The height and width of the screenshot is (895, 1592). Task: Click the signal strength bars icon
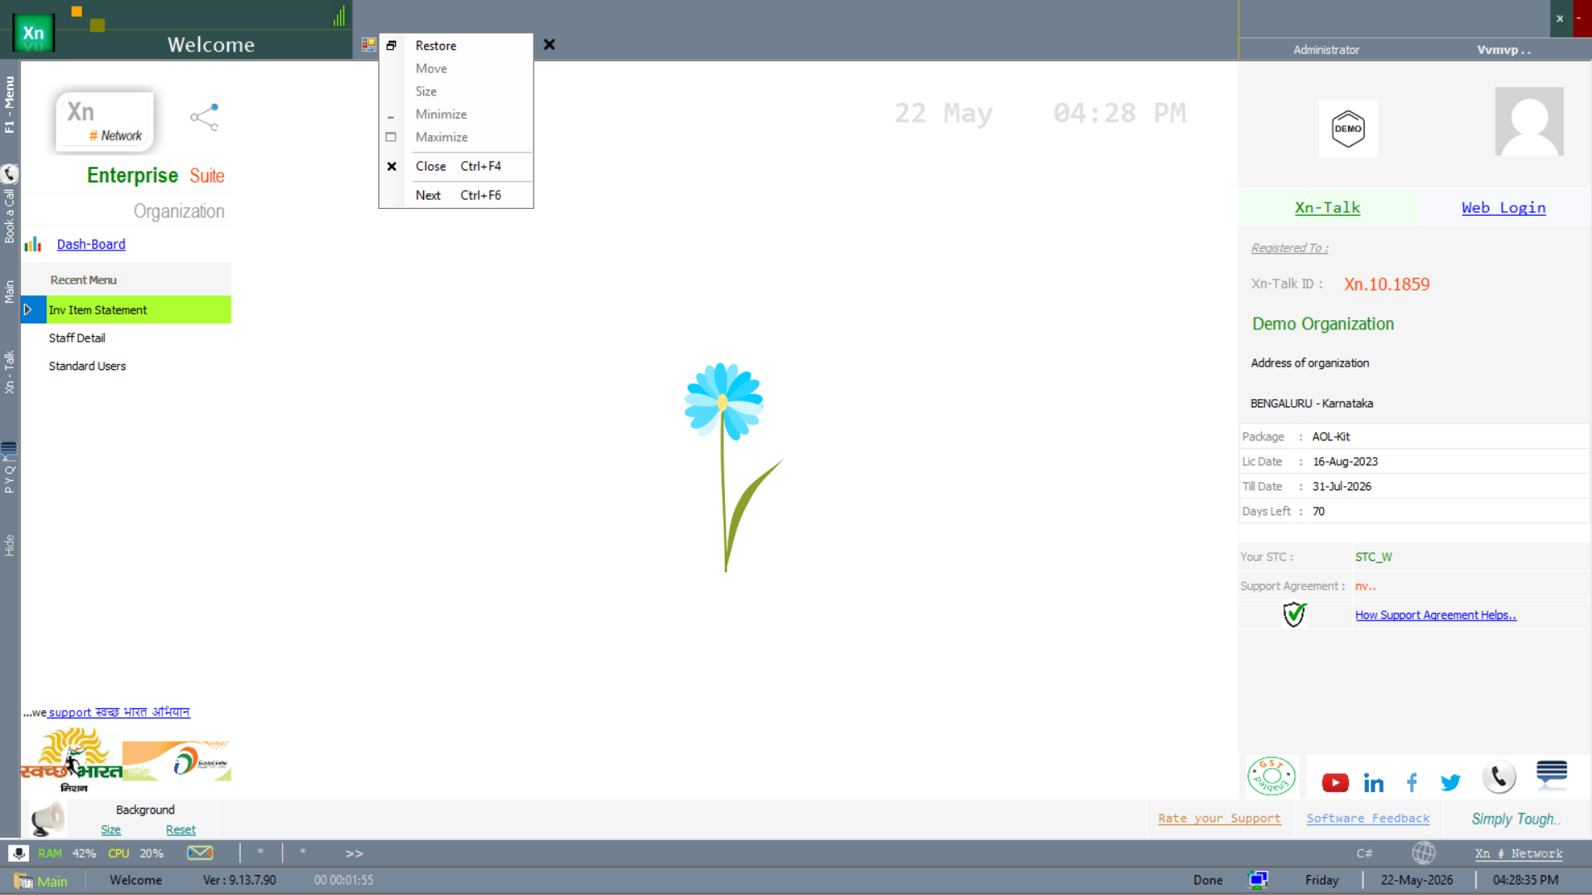tap(338, 15)
